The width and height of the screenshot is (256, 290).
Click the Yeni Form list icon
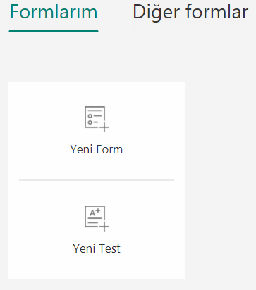97,119
